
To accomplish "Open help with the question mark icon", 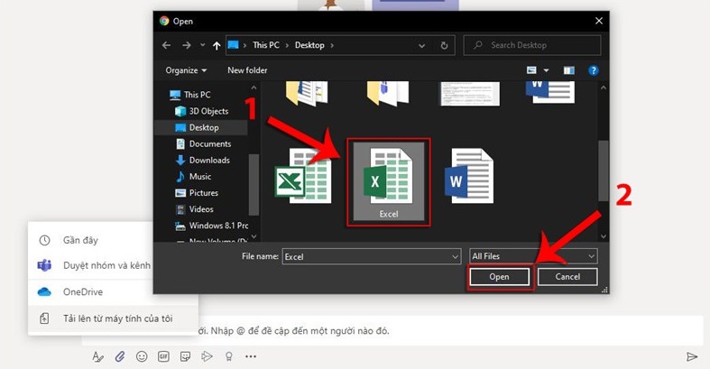I will (594, 70).
